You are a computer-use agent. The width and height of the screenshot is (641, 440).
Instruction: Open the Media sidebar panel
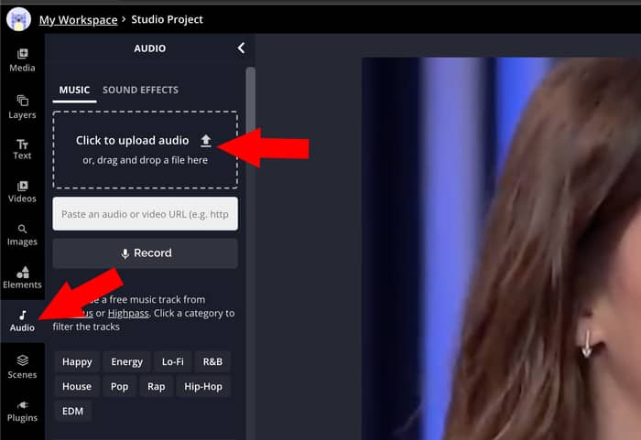coord(22,59)
